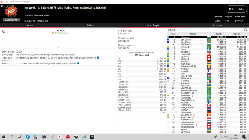Open Yandex Browser from taskbar
The width and height of the screenshot is (249, 140).
[60, 137]
